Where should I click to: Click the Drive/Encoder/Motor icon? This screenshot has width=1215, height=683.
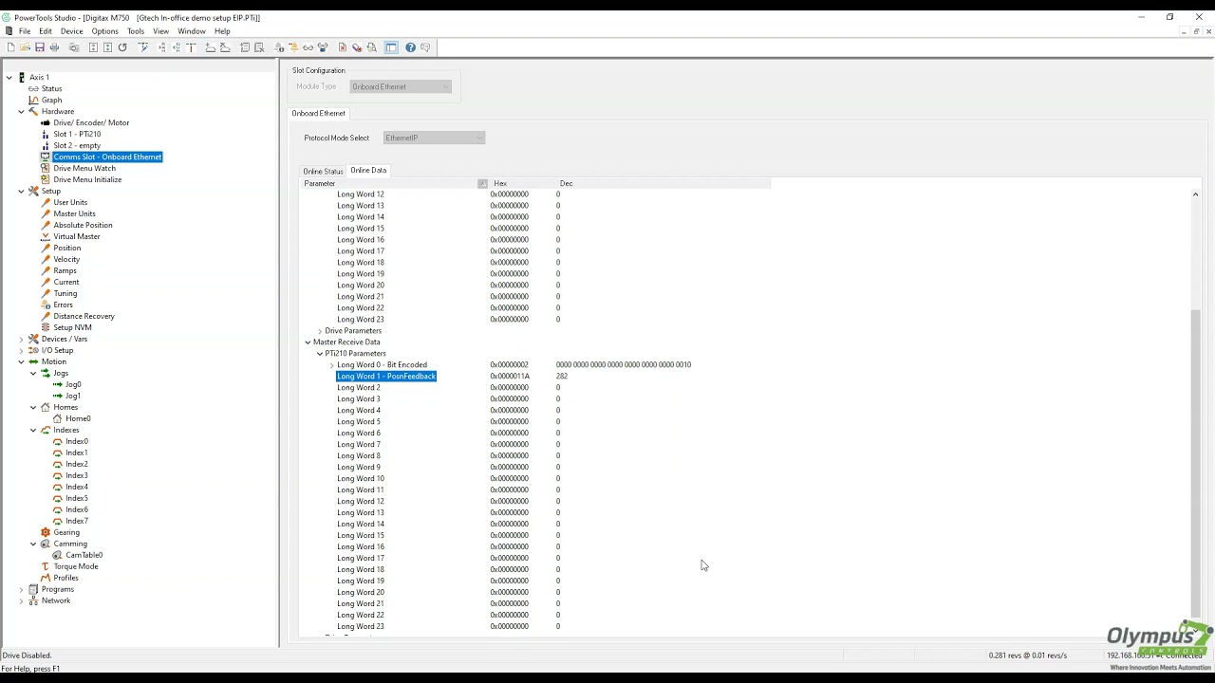coord(45,123)
